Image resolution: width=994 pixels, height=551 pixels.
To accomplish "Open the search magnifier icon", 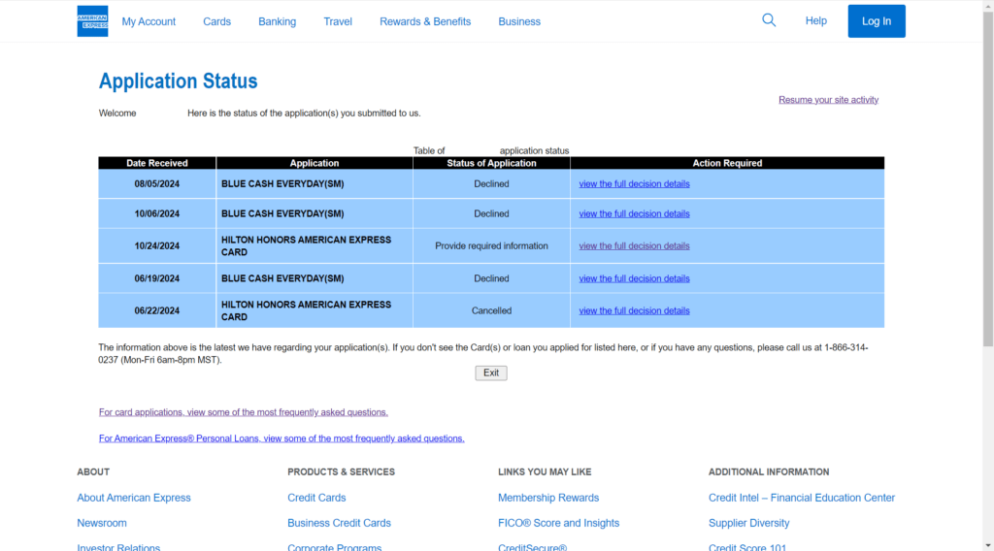I will pyautogui.click(x=769, y=20).
